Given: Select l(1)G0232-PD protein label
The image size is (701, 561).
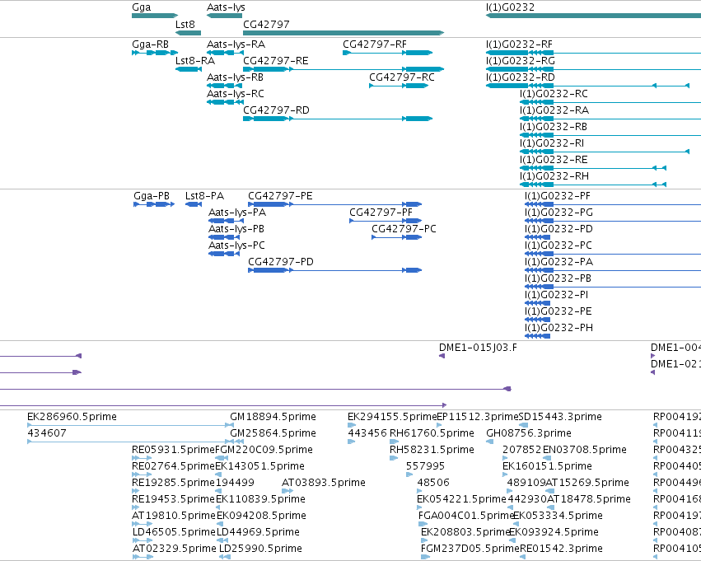Looking at the screenshot, I should coord(558,229).
